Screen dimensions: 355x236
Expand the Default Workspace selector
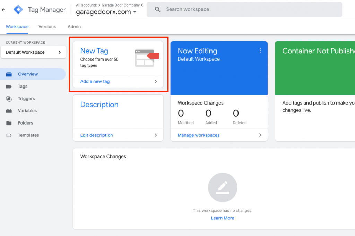coord(33,52)
